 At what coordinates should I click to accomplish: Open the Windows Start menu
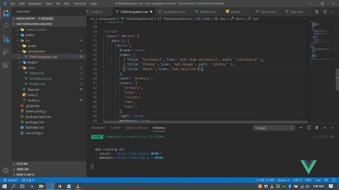point(4,186)
